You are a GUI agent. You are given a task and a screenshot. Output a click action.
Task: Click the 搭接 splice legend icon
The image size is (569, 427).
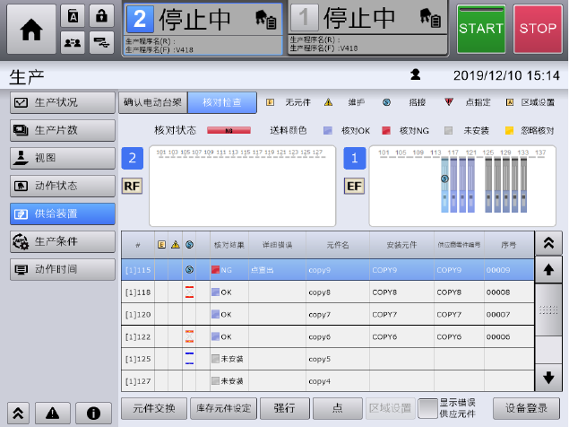pyautogui.click(x=386, y=102)
